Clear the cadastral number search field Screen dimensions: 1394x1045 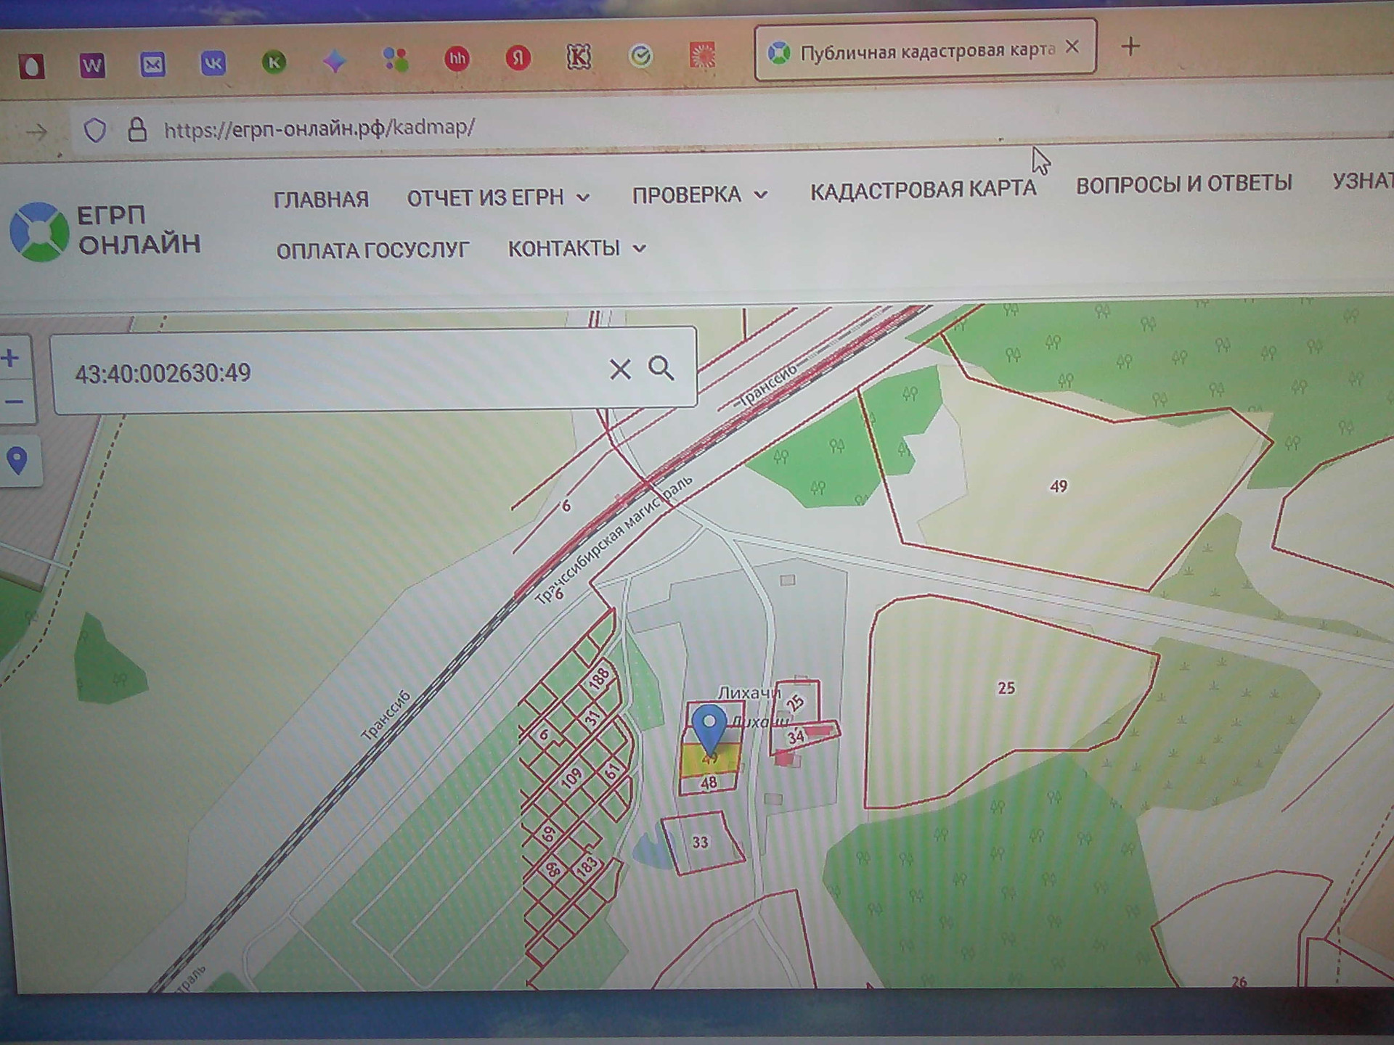click(x=619, y=369)
